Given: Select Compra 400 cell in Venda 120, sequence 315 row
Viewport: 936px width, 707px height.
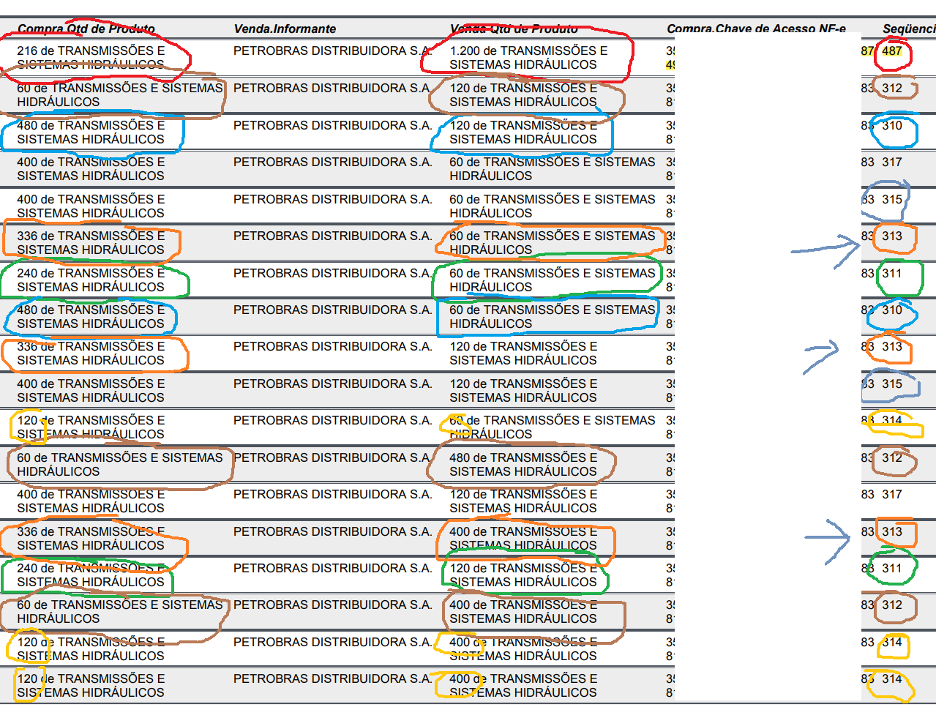Looking at the screenshot, I should click(91, 390).
